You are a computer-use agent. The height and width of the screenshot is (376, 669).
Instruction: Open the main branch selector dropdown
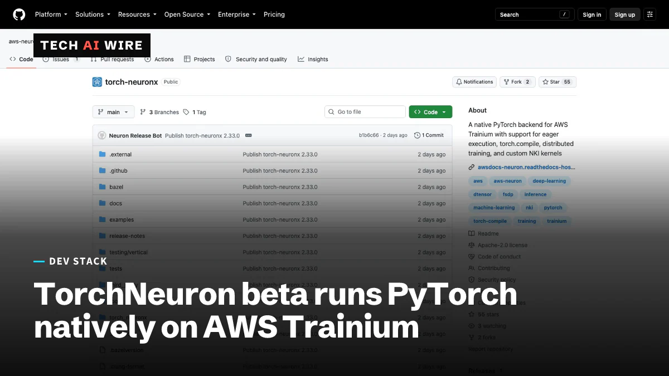pos(113,112)
